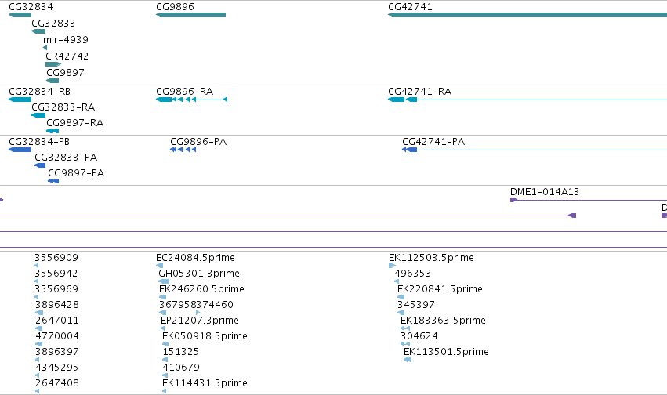This screenshot has width=667, height=395.
Task: Click the CG42741 gene feature bar
Action: 527,15
